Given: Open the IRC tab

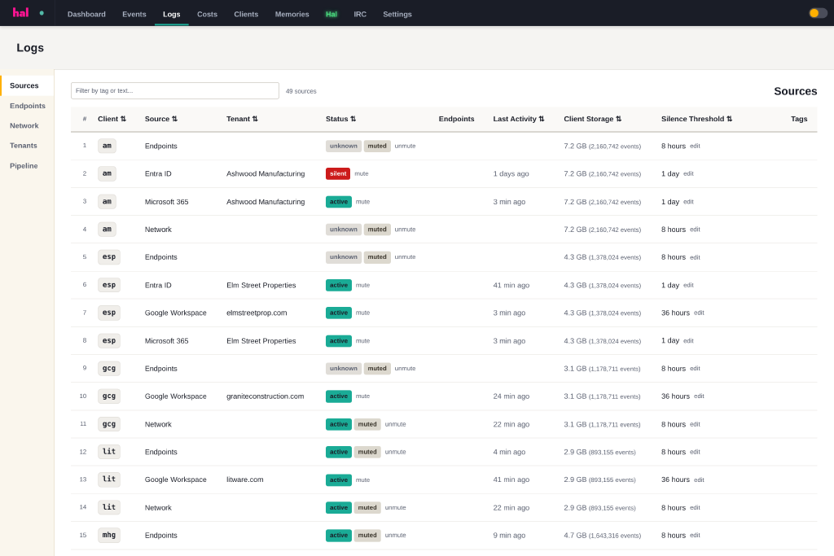Looking at the screenshot, I should click(360, 15).
